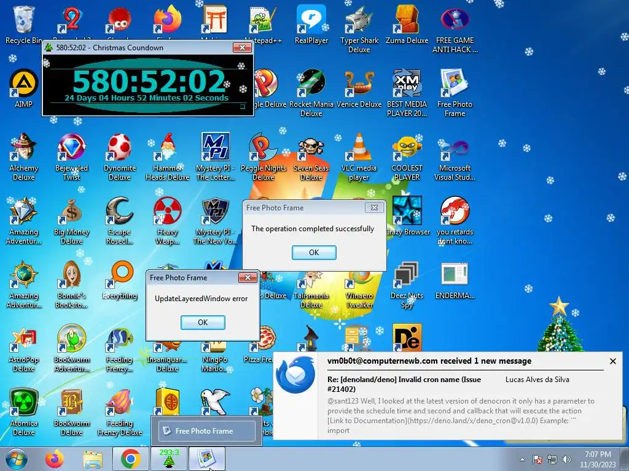Click OK in UpdateLayeredWindow error dialog
The height and width of the screenshot is (471, 629).
203,323
